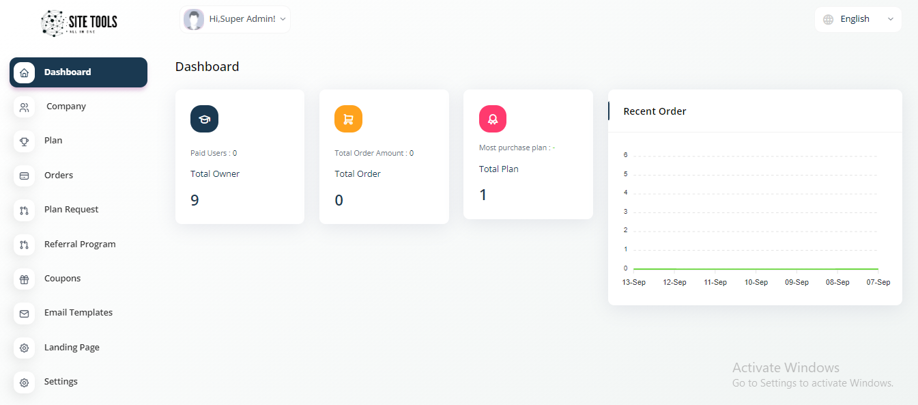
Task: Click the orange Total Order cart icon
Action: tap(348, 119)
